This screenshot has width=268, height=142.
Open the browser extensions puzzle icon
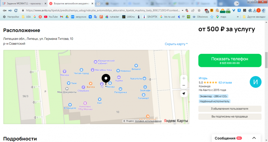click(x=250, y=10)
